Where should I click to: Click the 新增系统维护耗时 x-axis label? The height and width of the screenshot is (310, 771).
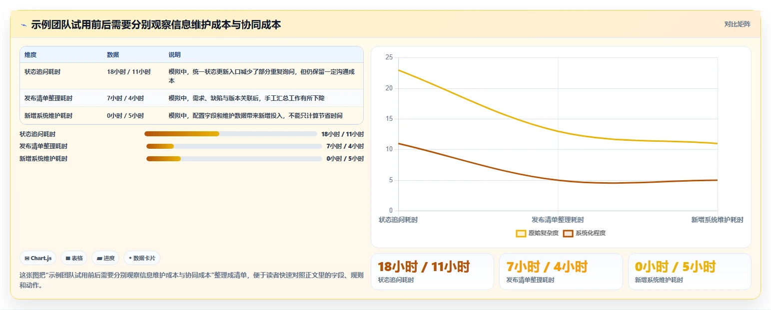tap(718, 220)
